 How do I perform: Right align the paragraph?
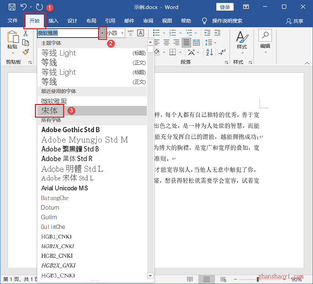[176, 42]
